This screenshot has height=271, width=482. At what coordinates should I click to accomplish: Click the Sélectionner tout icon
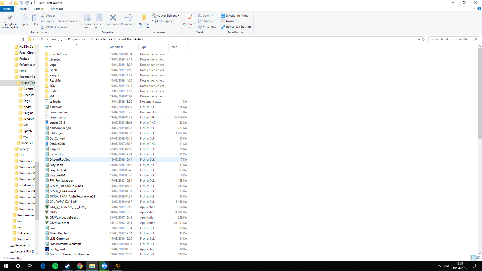coord(223,16)
